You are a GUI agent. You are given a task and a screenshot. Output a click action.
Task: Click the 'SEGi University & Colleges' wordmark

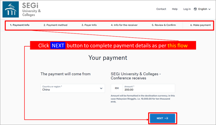click(31, 10)
